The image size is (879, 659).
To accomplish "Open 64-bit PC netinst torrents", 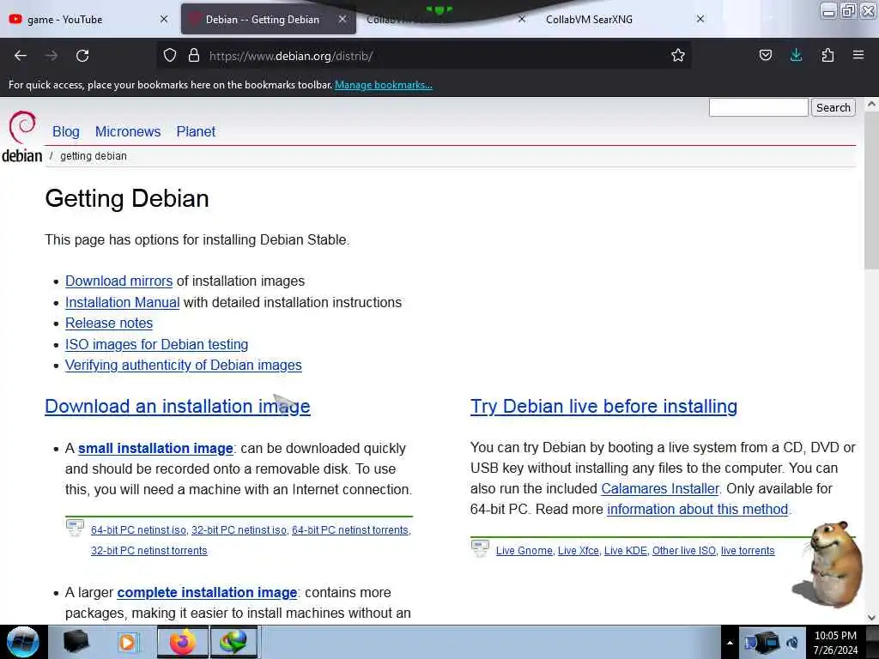I will 350,530.
